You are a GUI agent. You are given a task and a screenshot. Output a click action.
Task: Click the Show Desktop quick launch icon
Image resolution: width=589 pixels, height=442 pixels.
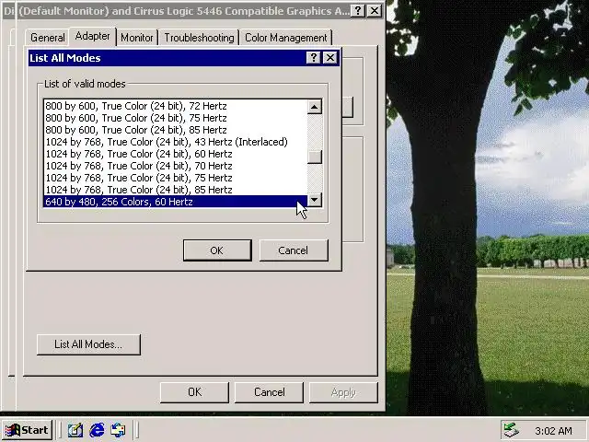point(75,430)
